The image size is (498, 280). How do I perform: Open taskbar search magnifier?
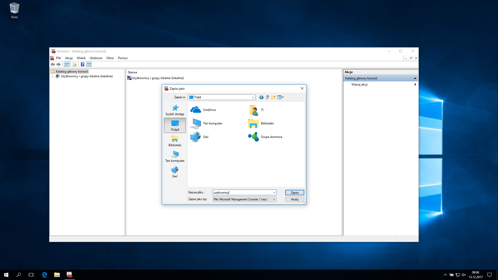19,275
